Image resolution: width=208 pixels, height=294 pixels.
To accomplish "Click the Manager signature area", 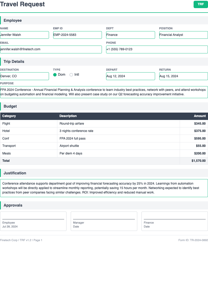I will click(x=104, y=221).
